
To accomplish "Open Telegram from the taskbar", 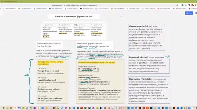I will (x=42, y=108).
